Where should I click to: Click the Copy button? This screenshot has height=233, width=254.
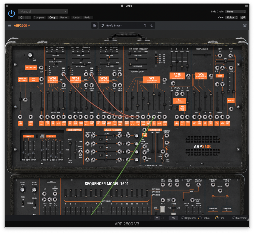click(52, 17)
